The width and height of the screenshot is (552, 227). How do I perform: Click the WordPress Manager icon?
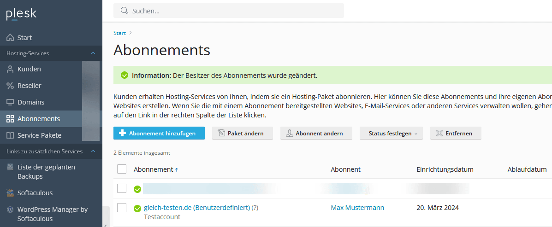coord(10,210)
